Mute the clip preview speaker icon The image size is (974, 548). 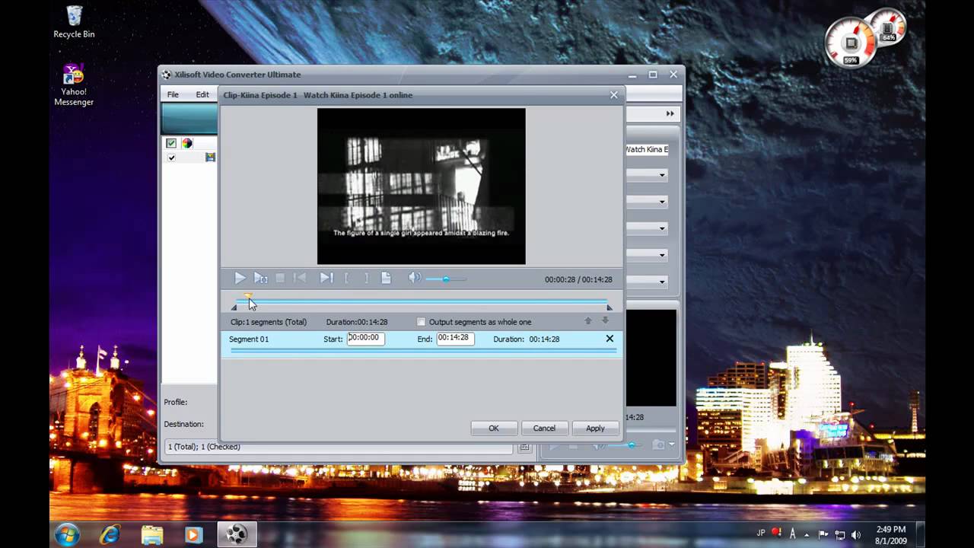pyautogui.click(x=414, y=279)
